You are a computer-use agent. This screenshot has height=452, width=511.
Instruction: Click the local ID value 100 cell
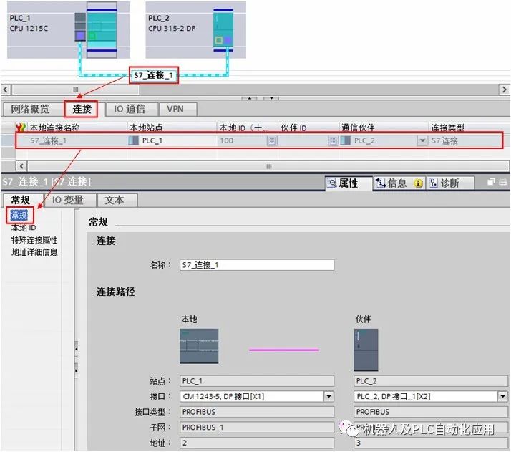coord(242,140)
